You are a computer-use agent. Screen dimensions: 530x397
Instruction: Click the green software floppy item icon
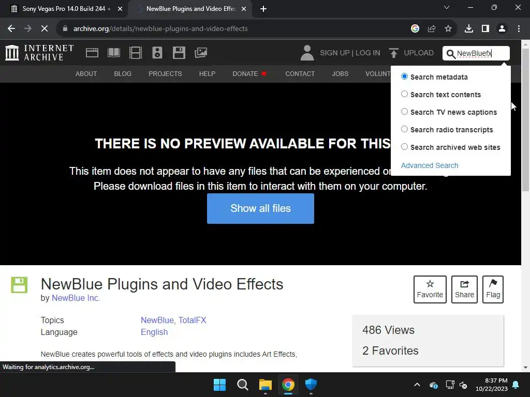pos(19,285)
